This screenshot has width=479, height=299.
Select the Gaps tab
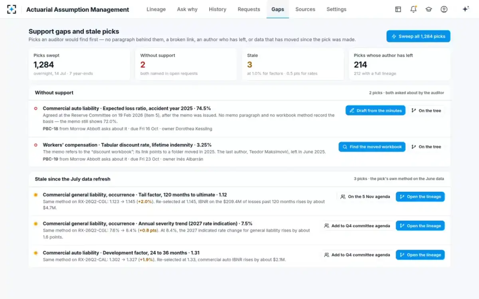tap(278, 9)
